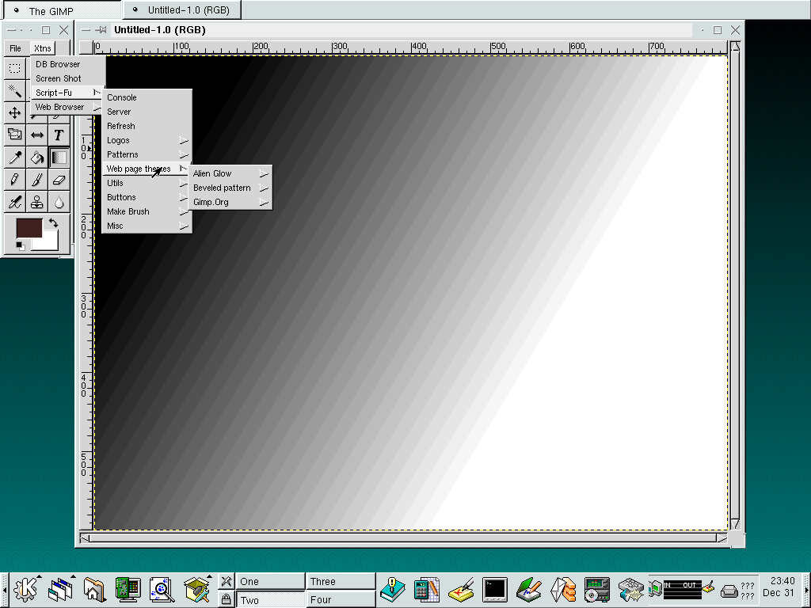Image resolution: width=811 pixels, height=608 pixels.
Task: Open the terminal from the KDE panel
Action: pos(494,590)
